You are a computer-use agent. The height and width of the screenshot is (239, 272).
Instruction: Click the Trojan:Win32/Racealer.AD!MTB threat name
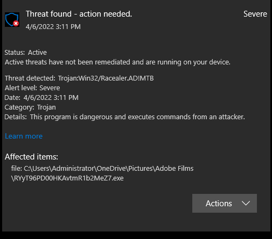tap(106, 78)
